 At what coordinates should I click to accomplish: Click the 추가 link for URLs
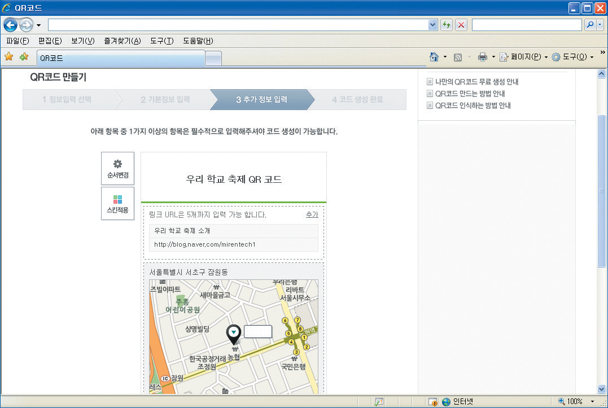[312, 215]
